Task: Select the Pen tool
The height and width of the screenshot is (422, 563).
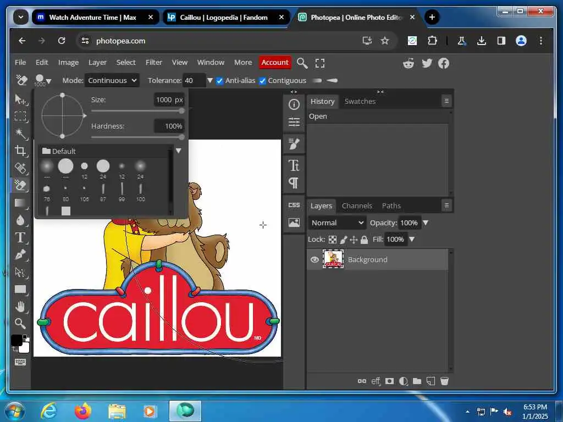Action: pyautogui.click(x=20, y=255)
